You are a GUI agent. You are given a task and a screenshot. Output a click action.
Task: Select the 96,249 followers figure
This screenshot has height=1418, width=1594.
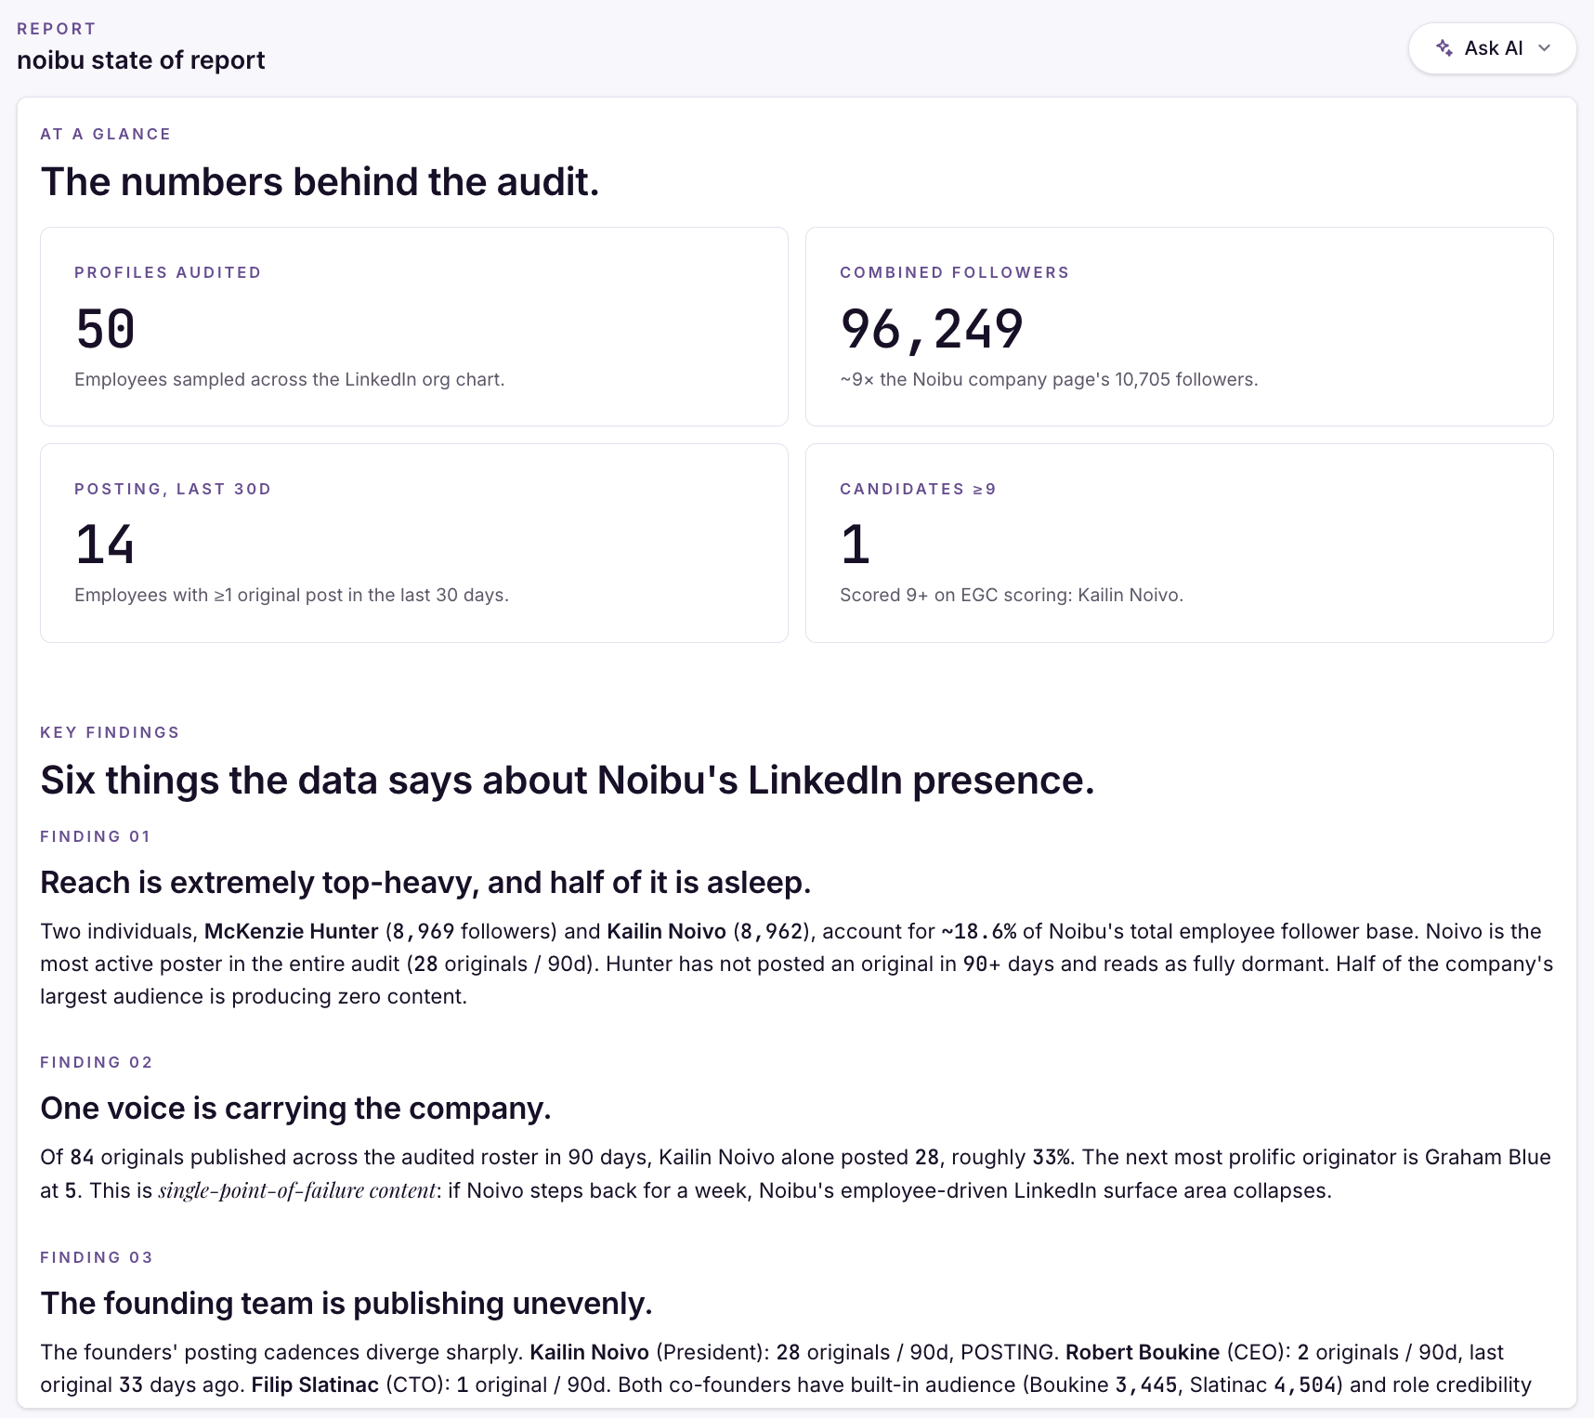(932, 329)
